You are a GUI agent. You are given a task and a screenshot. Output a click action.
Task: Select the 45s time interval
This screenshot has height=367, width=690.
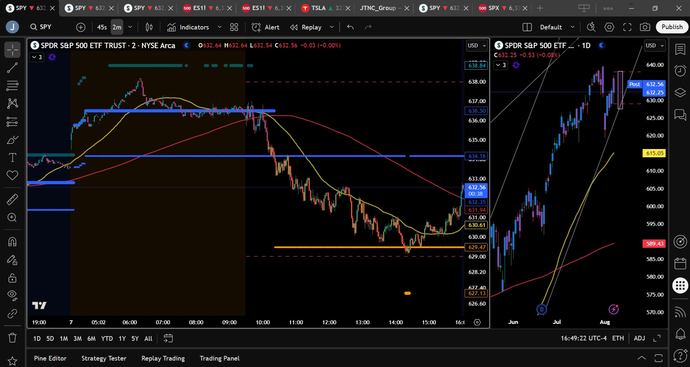(102, 27)
